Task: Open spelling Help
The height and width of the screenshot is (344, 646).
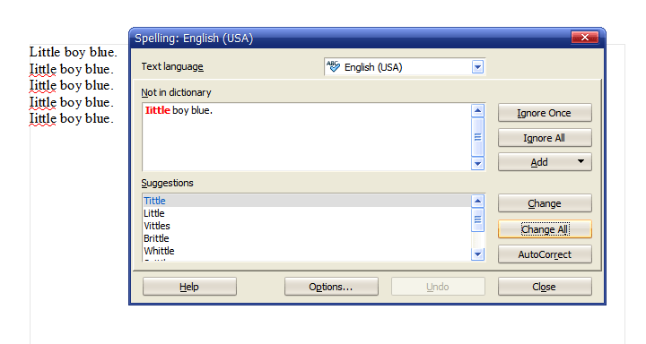Action: 189,287
